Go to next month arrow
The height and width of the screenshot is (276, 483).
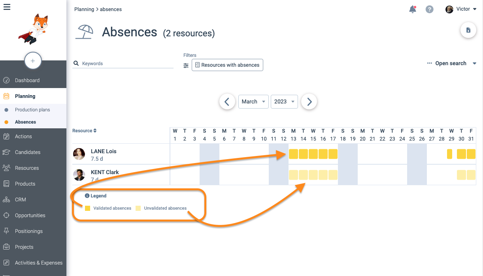pos(309,101)
